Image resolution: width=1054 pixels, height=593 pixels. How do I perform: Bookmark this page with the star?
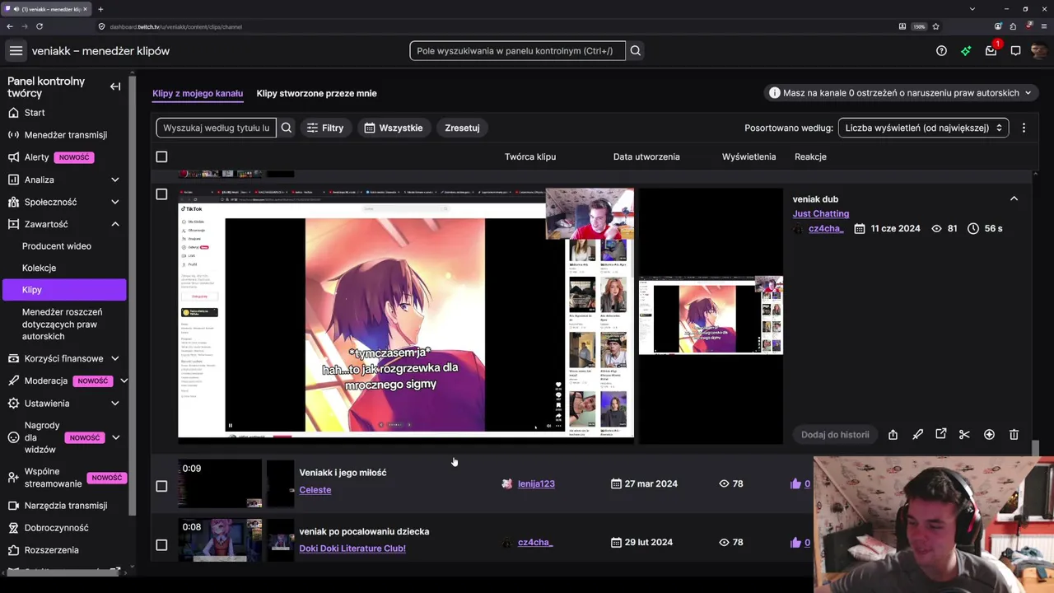[x=936, y=26]
